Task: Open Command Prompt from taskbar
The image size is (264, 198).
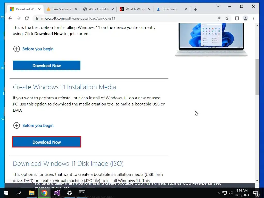Action: [82, 193]
